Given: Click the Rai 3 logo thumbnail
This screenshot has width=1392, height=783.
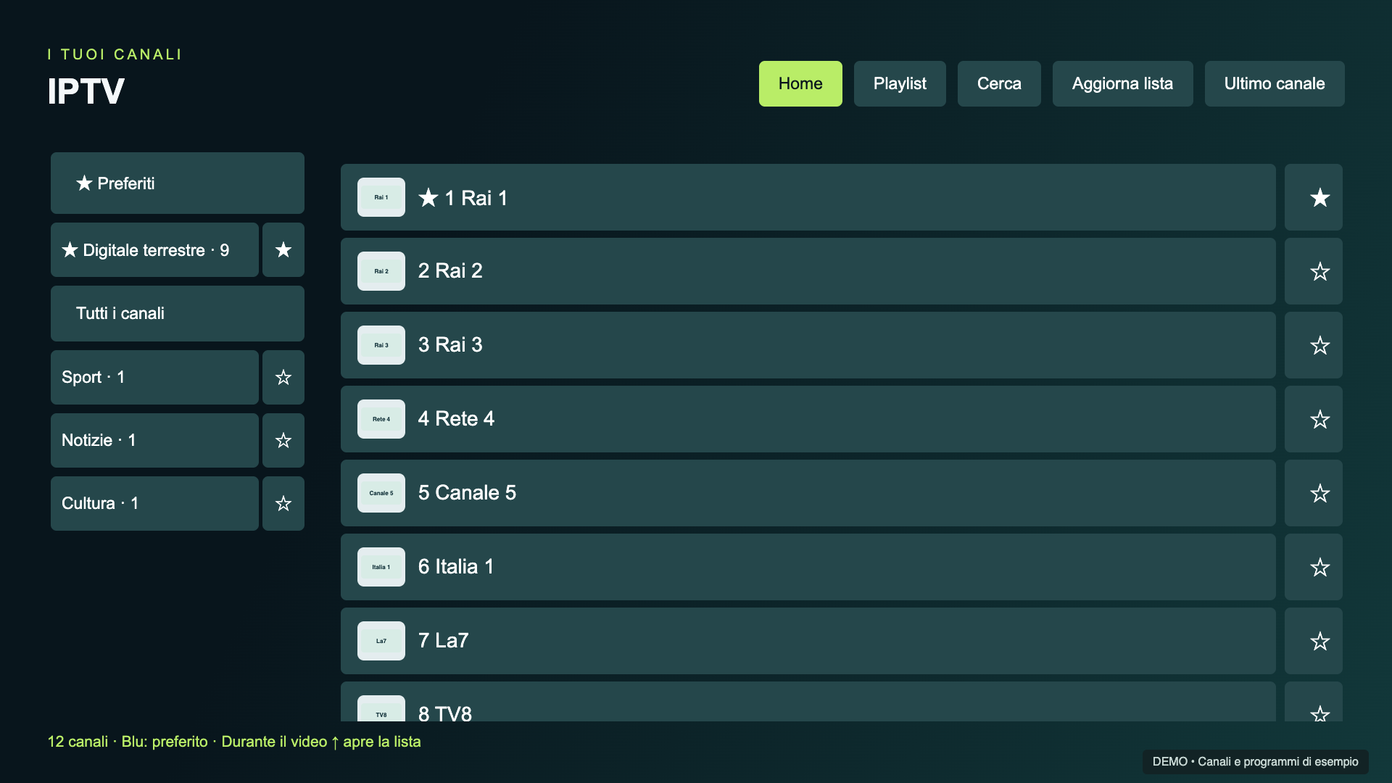Looking at the screenshot, I should click(381, 345).
